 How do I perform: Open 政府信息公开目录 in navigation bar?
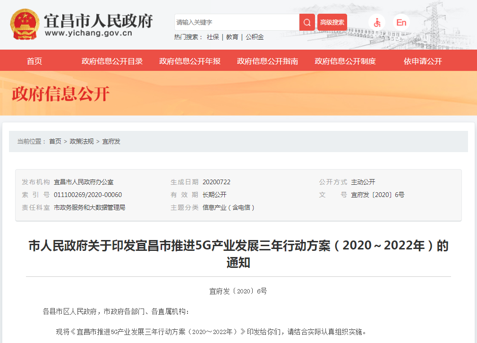pos(112,61)
